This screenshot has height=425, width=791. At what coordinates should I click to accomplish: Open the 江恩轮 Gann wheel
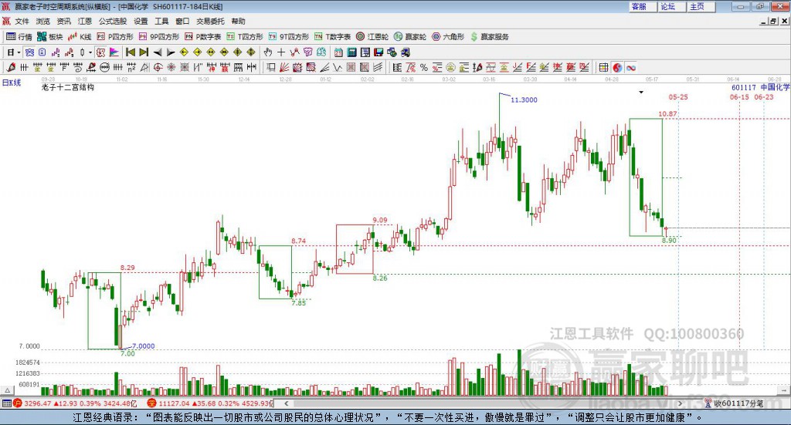coord(372,37)
